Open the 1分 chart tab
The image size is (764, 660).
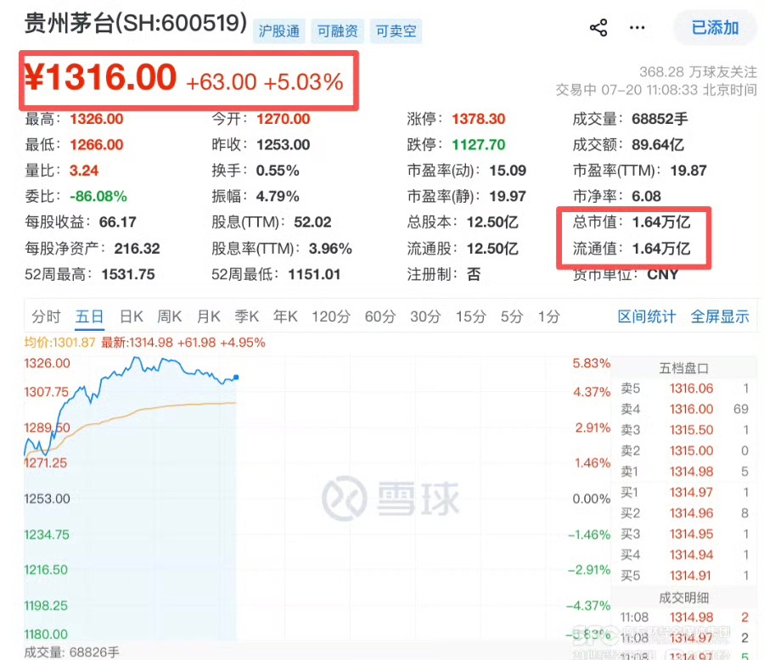[x=548, y=316]
